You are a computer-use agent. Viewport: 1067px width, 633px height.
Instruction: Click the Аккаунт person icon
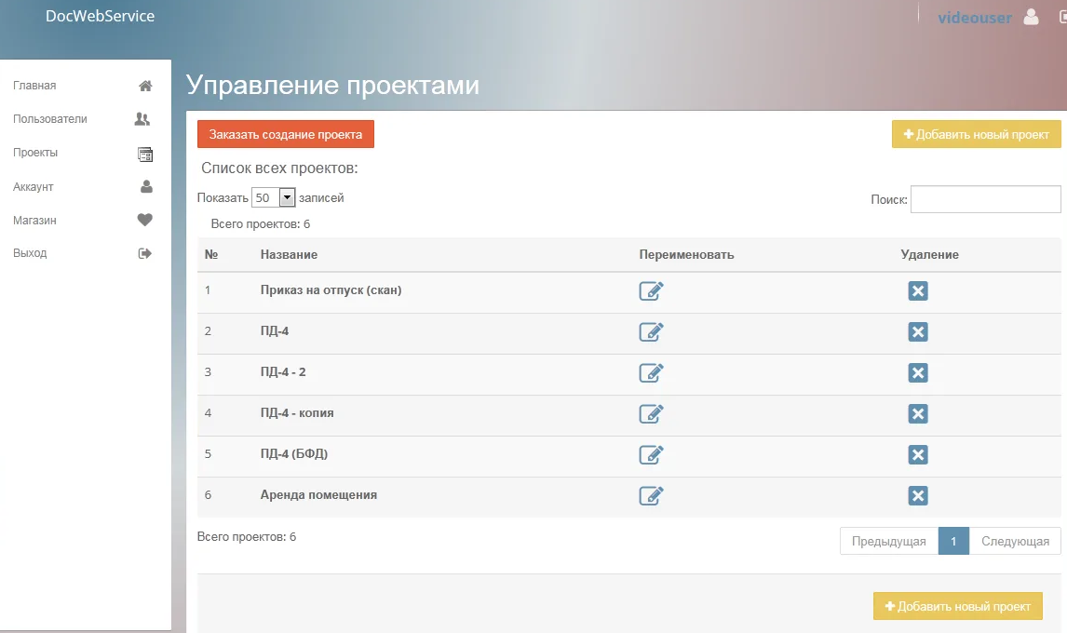[144, 186]
